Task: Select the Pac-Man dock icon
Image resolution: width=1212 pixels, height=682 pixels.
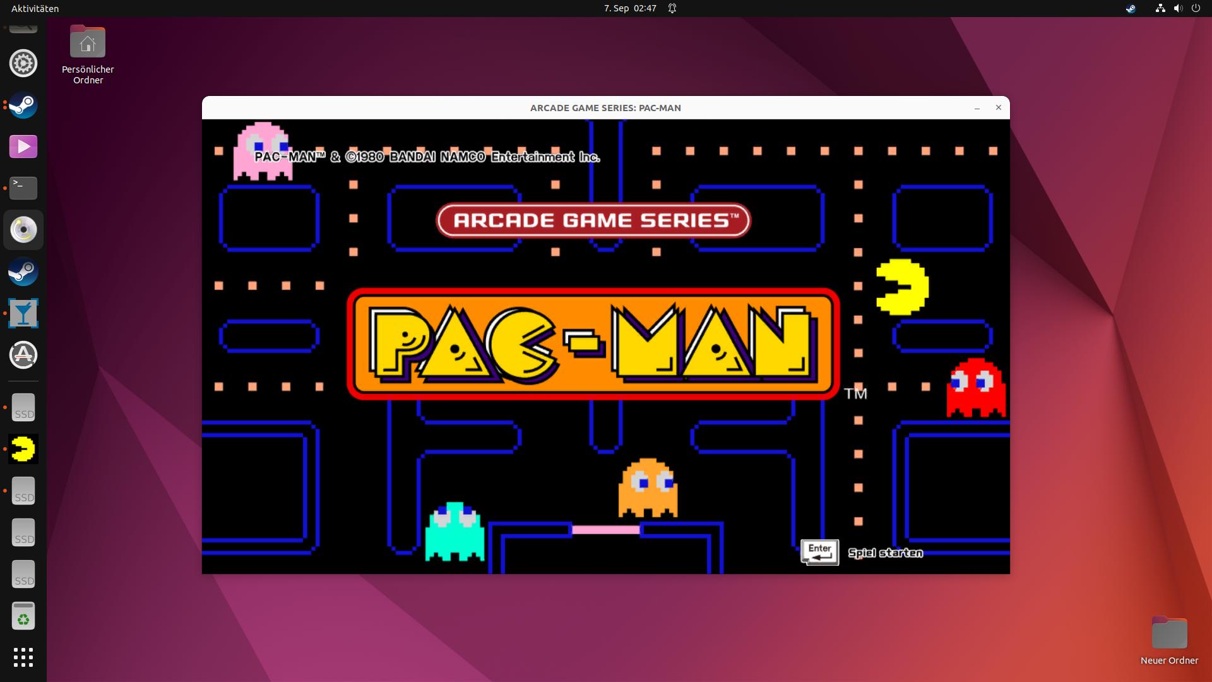Action: tap(23, 449)
